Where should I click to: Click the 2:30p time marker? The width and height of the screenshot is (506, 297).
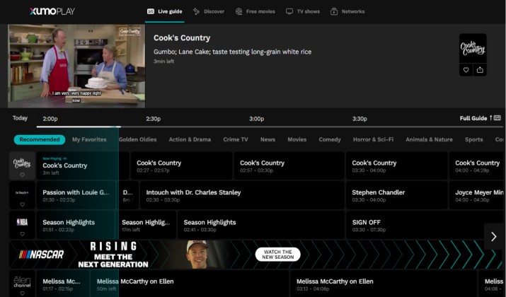click(154, 119)
